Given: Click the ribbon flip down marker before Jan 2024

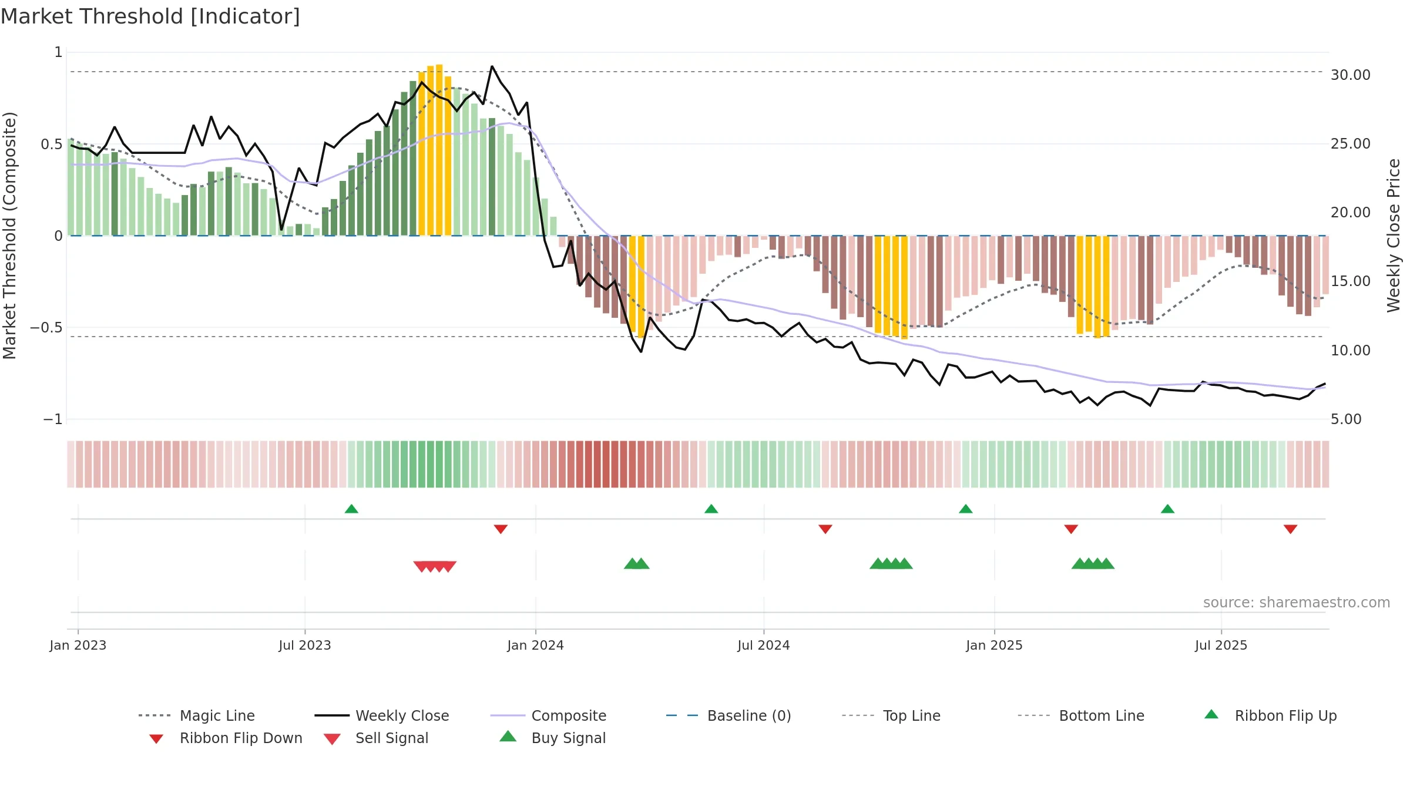Looking at the screenshot, I should 501,529.
